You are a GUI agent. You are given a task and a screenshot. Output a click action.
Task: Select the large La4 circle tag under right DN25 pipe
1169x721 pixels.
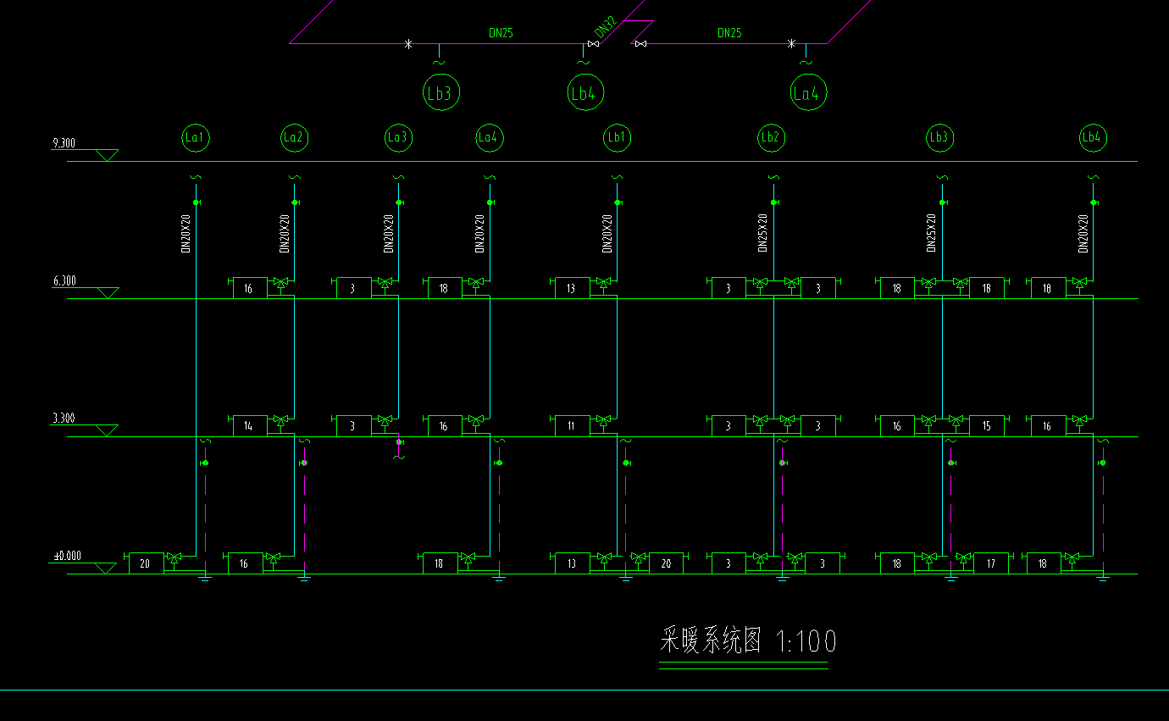(807, 92)
